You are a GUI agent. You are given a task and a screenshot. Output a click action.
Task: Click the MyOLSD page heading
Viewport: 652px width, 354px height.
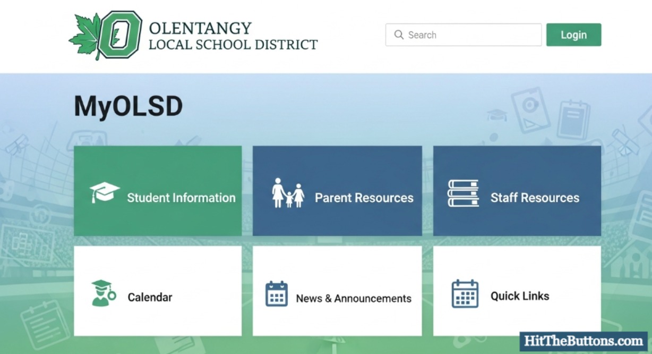[128, 106]
